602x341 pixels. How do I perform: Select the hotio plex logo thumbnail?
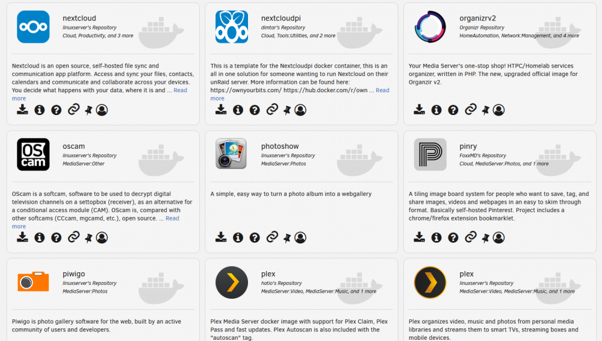pos(232,283)
